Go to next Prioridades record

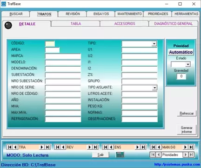click(185, 154)
